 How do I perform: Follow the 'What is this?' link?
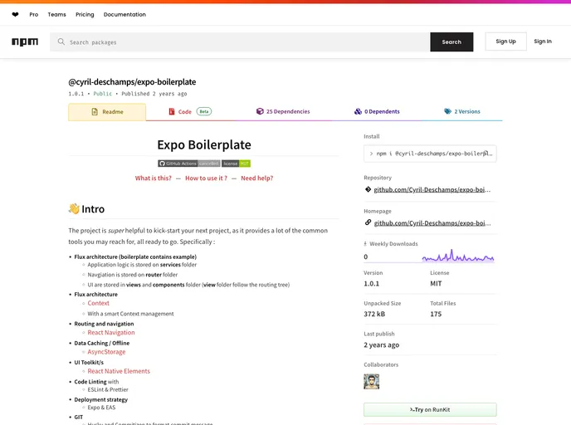click(x=153, y=178)
